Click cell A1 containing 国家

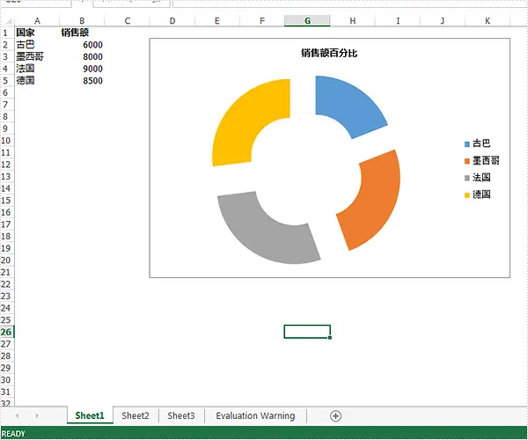[x=37, y=33]
